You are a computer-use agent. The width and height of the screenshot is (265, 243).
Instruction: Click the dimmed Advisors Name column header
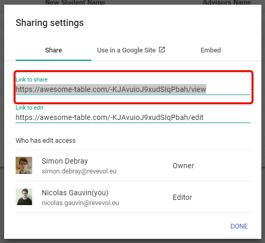tap(227, 3)
